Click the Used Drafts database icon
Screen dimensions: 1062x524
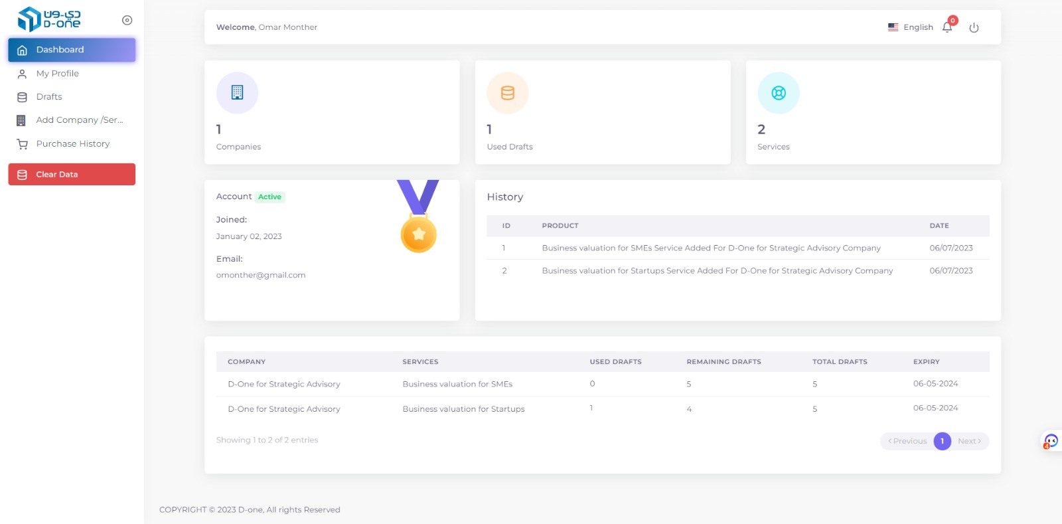508,93
